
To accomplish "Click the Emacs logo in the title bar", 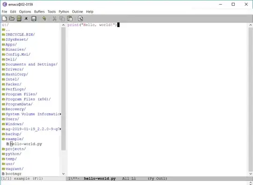I will [5, 4].
